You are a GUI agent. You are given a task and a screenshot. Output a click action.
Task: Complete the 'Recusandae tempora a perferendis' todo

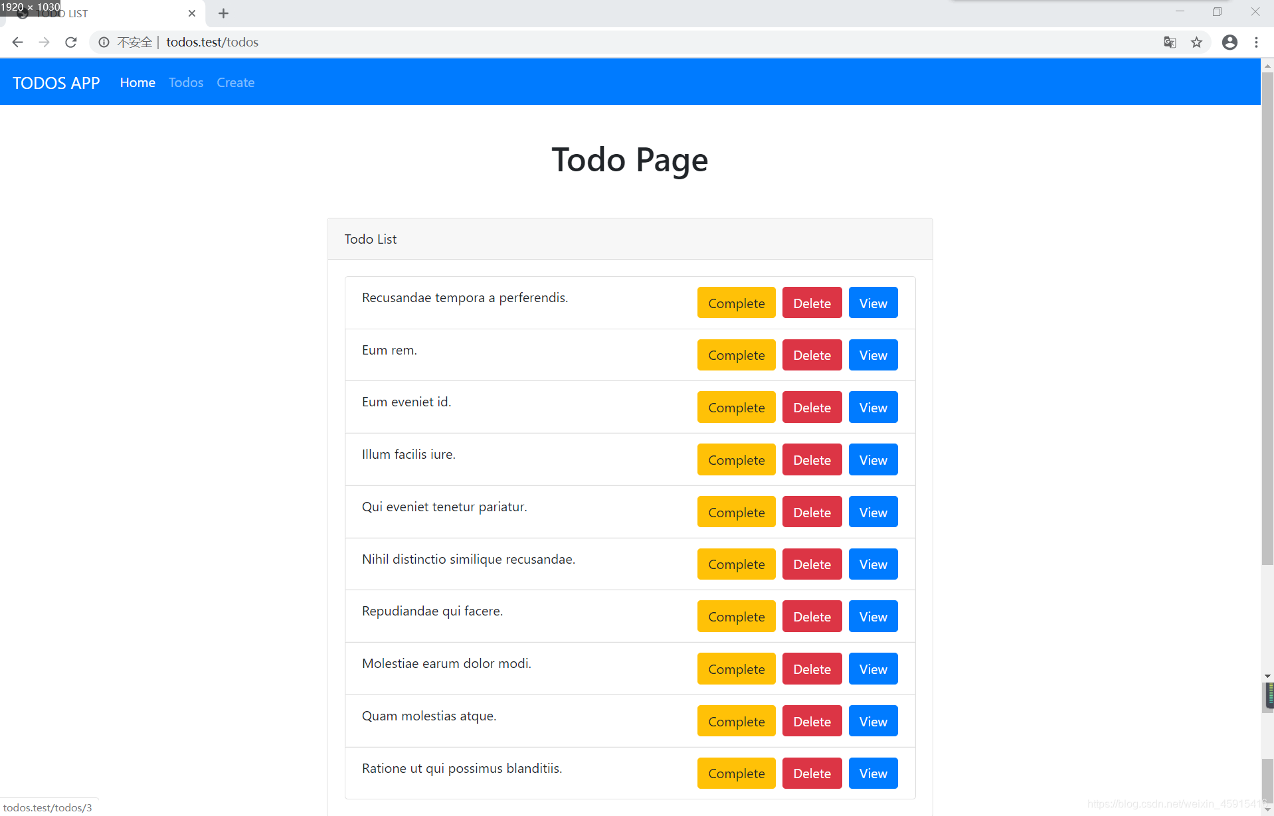736,303
